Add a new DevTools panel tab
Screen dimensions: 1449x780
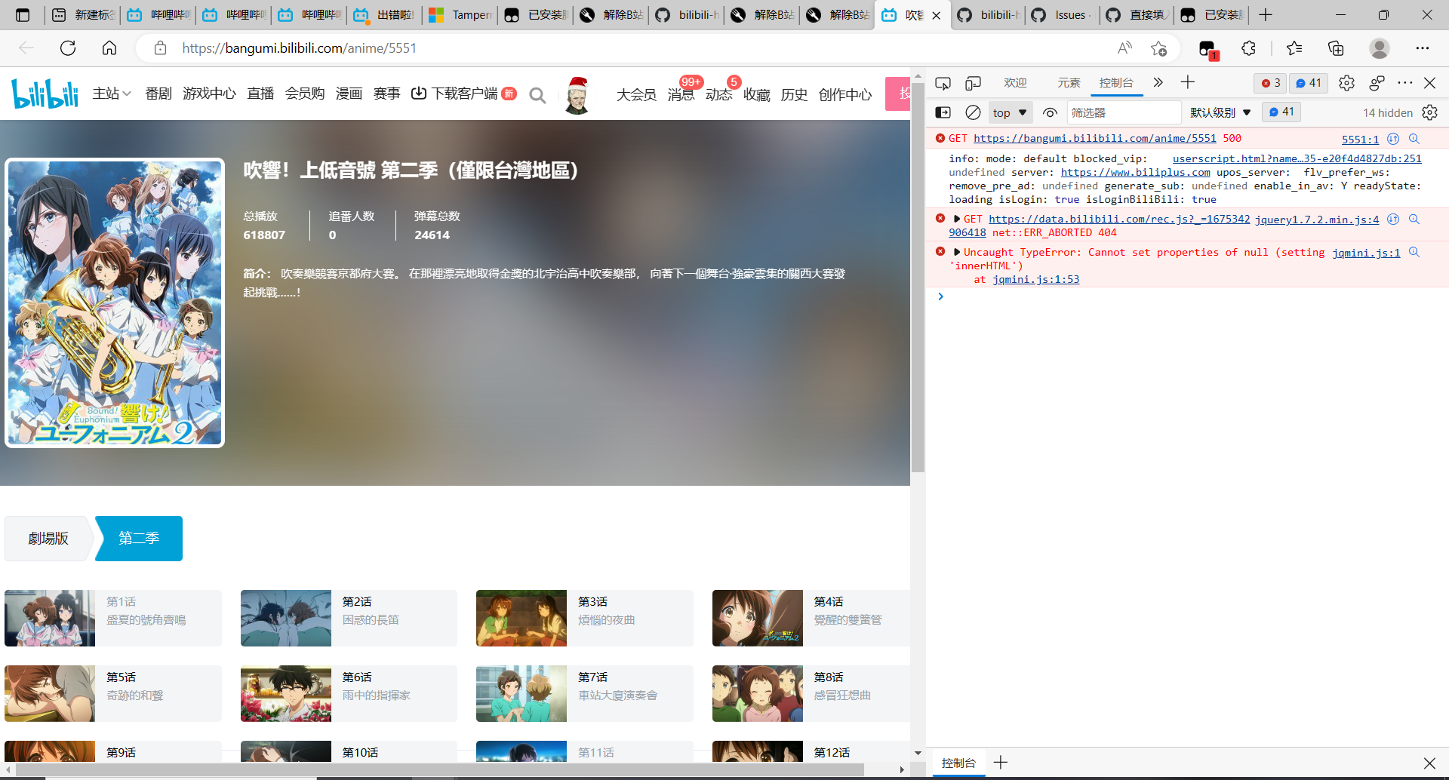tap(1187, 83)
